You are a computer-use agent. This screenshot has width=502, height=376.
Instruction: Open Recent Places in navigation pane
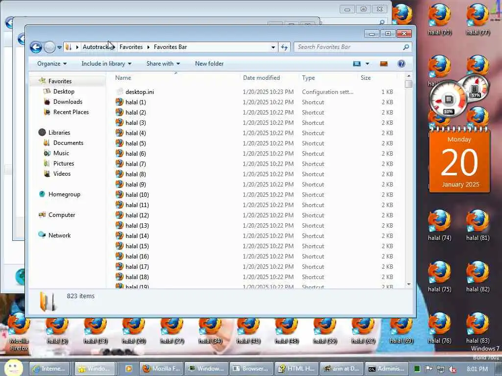point(71,112)
